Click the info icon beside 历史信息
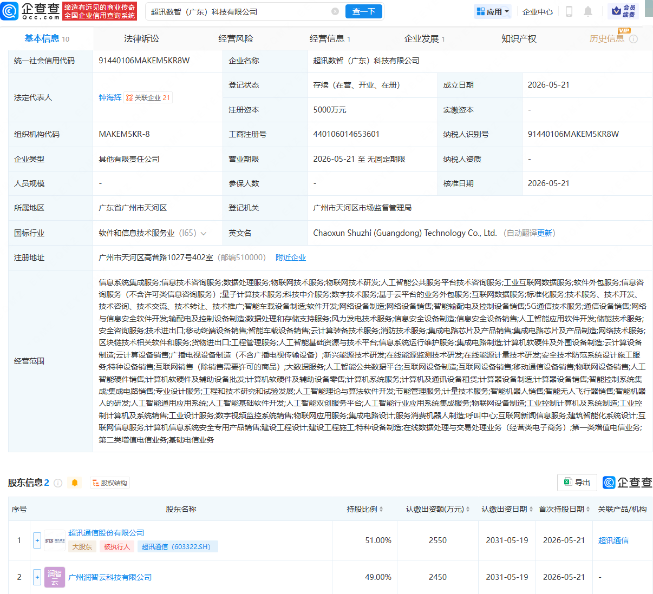Viewport: 653px width, 594px height. tap(634, 39)
